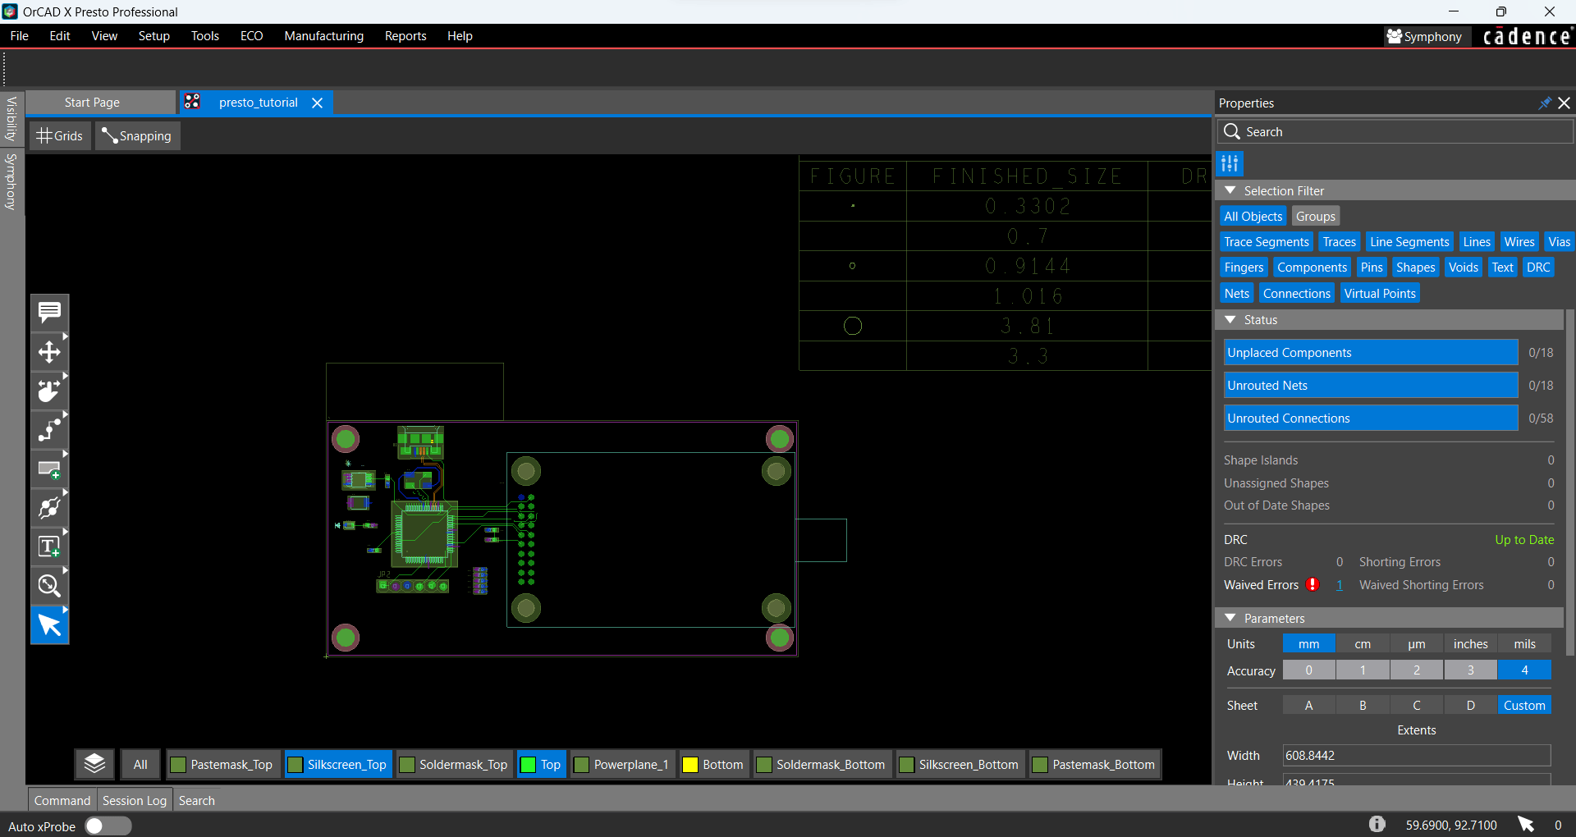Toggle the Auto xProbe switch
This screenshot has height=837, width=1576.
pyautogui.click(x=108, y=826)
